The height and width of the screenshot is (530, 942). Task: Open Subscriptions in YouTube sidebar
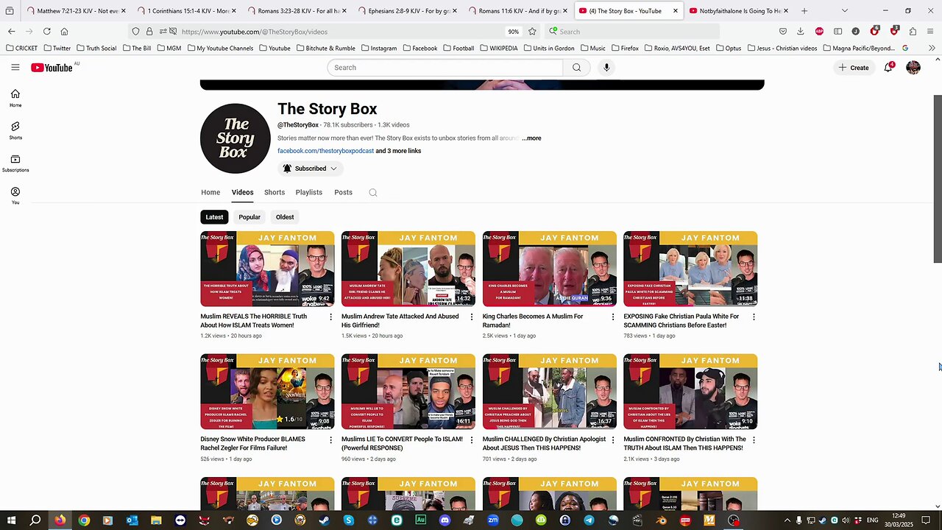coord(15,163)
